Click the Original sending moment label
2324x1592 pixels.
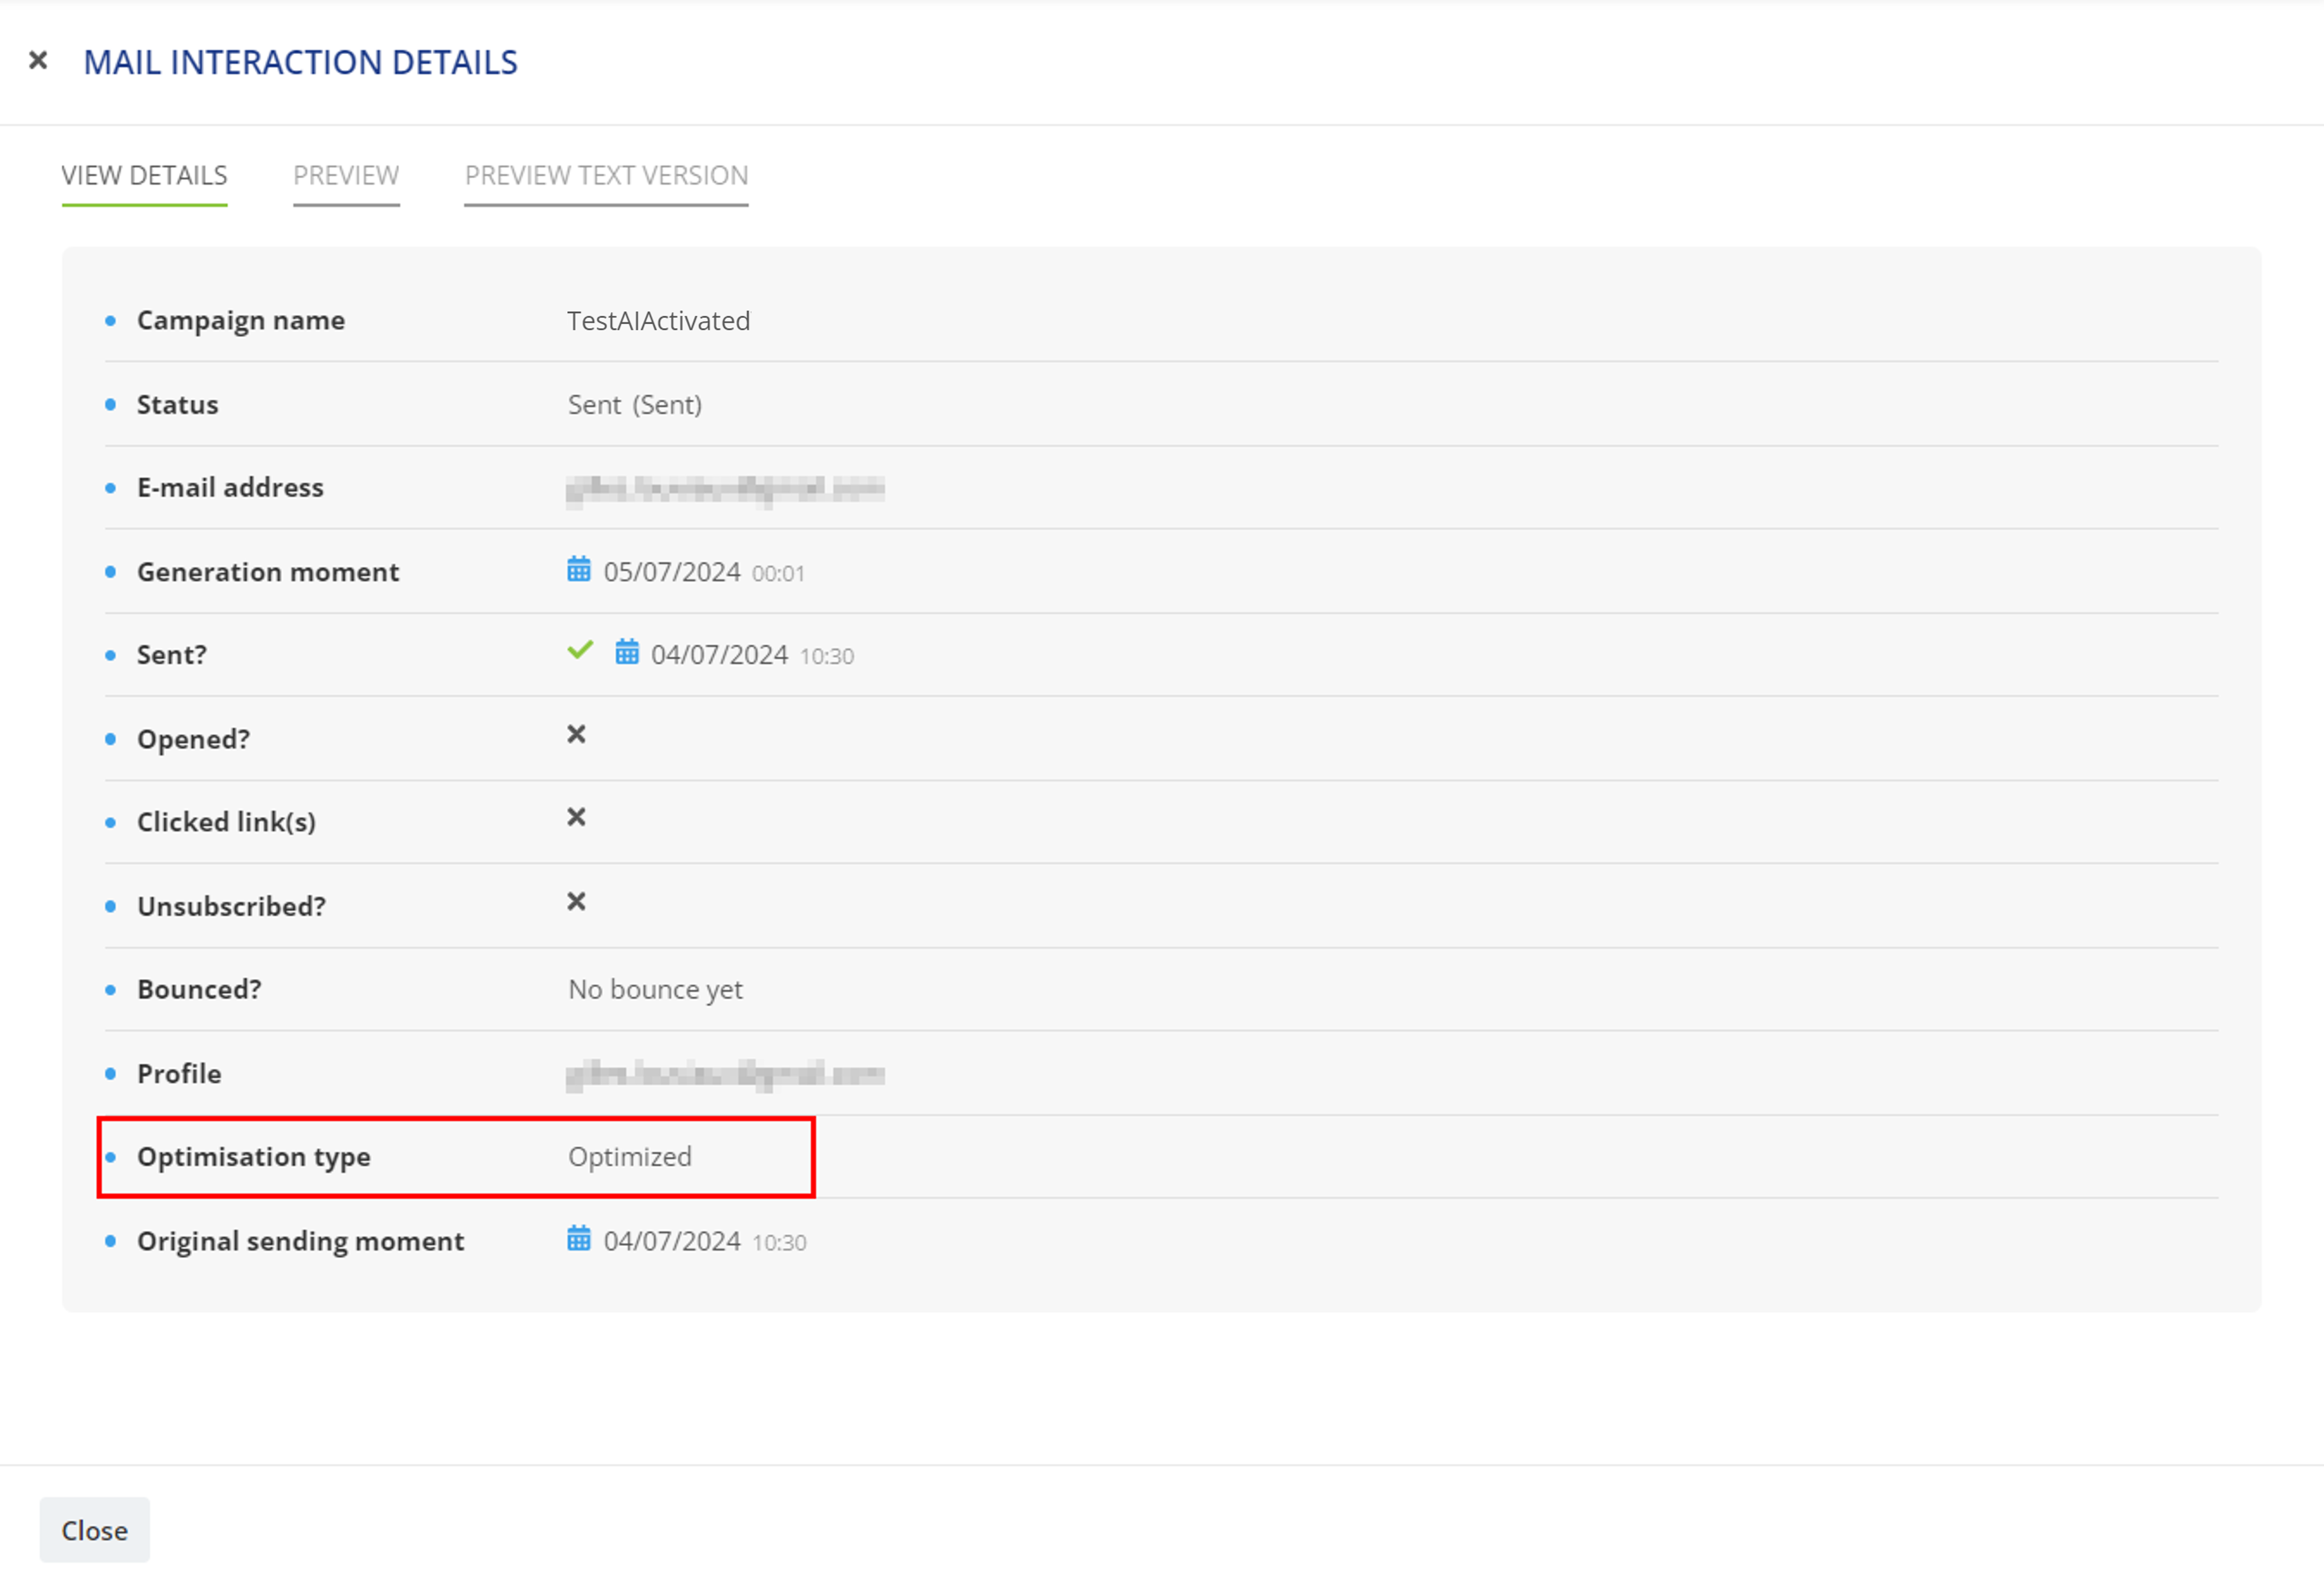click(x=301, y=1241)
